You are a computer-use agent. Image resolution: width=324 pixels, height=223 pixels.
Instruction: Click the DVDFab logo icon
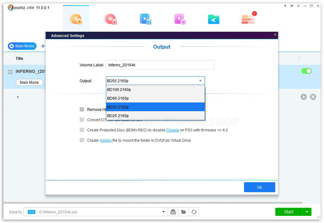[11, 7]
